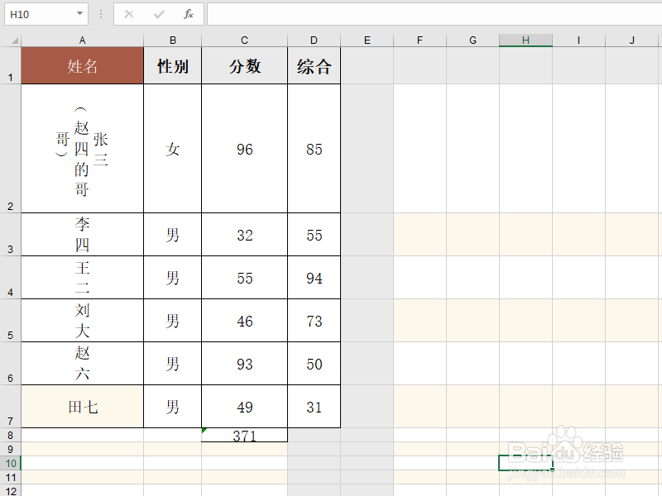Select the 田七 name cell
Viewport: 662px width, 496px height.
point(82,407)
